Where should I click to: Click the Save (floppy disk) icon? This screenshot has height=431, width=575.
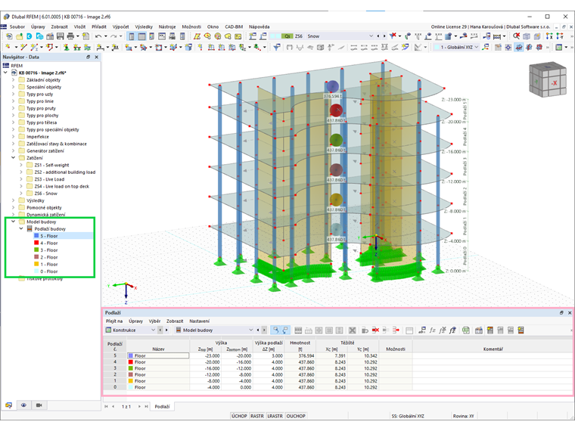pyautogui.click(x=60, y=36)
